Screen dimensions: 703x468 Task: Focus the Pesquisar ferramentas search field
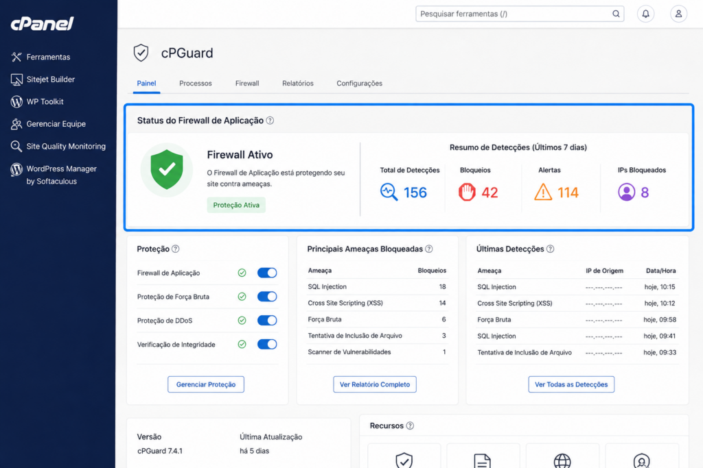point(520,14)
